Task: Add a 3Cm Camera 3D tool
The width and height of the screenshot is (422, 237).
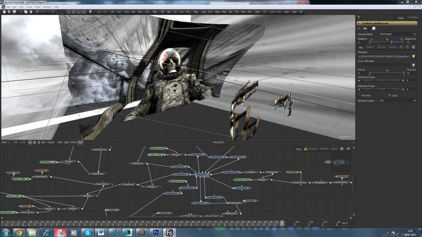Action: [127, 12]
